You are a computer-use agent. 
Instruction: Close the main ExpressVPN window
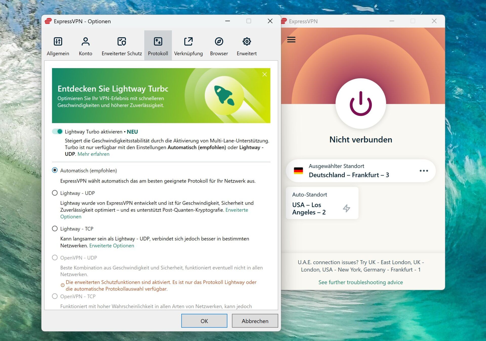tap(434, 21)
